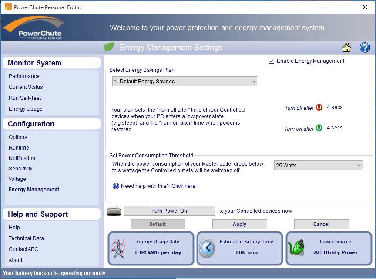Click the clock Estimated Battery Time icon
This screenshot has height=279, width=376.
(207, 248)
